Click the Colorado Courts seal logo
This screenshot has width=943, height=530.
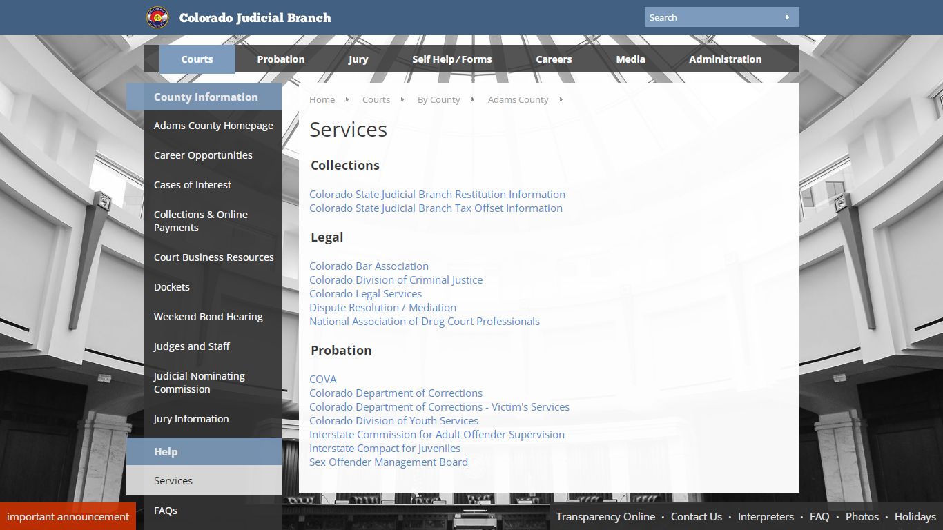(157, 17)
